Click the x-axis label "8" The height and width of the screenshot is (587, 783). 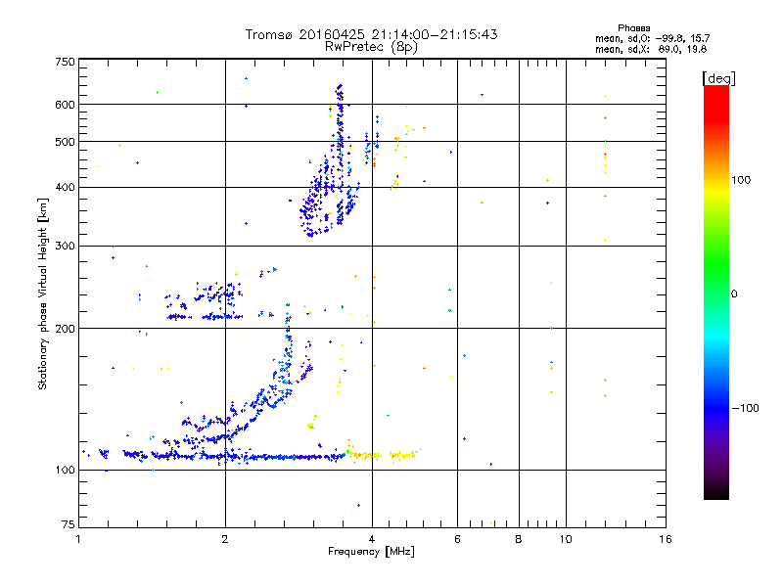click(519, 539)
